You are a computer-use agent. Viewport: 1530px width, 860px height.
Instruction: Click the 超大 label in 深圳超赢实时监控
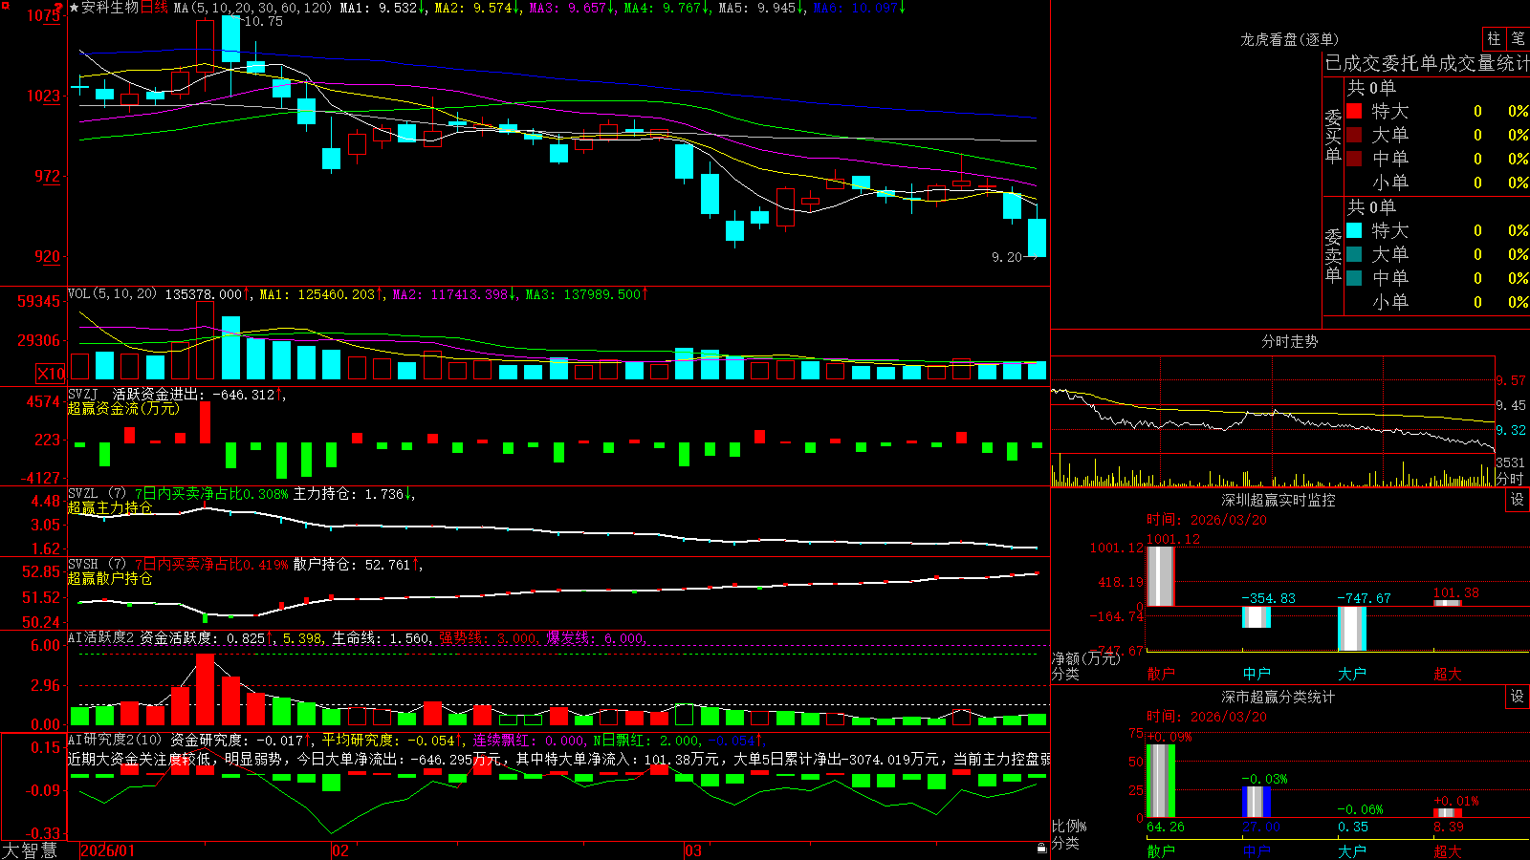[x=1447, y=674]
